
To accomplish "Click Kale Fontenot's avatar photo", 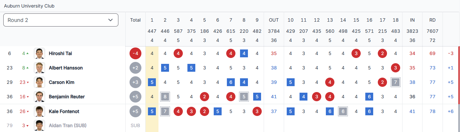I will click(39, 111).
